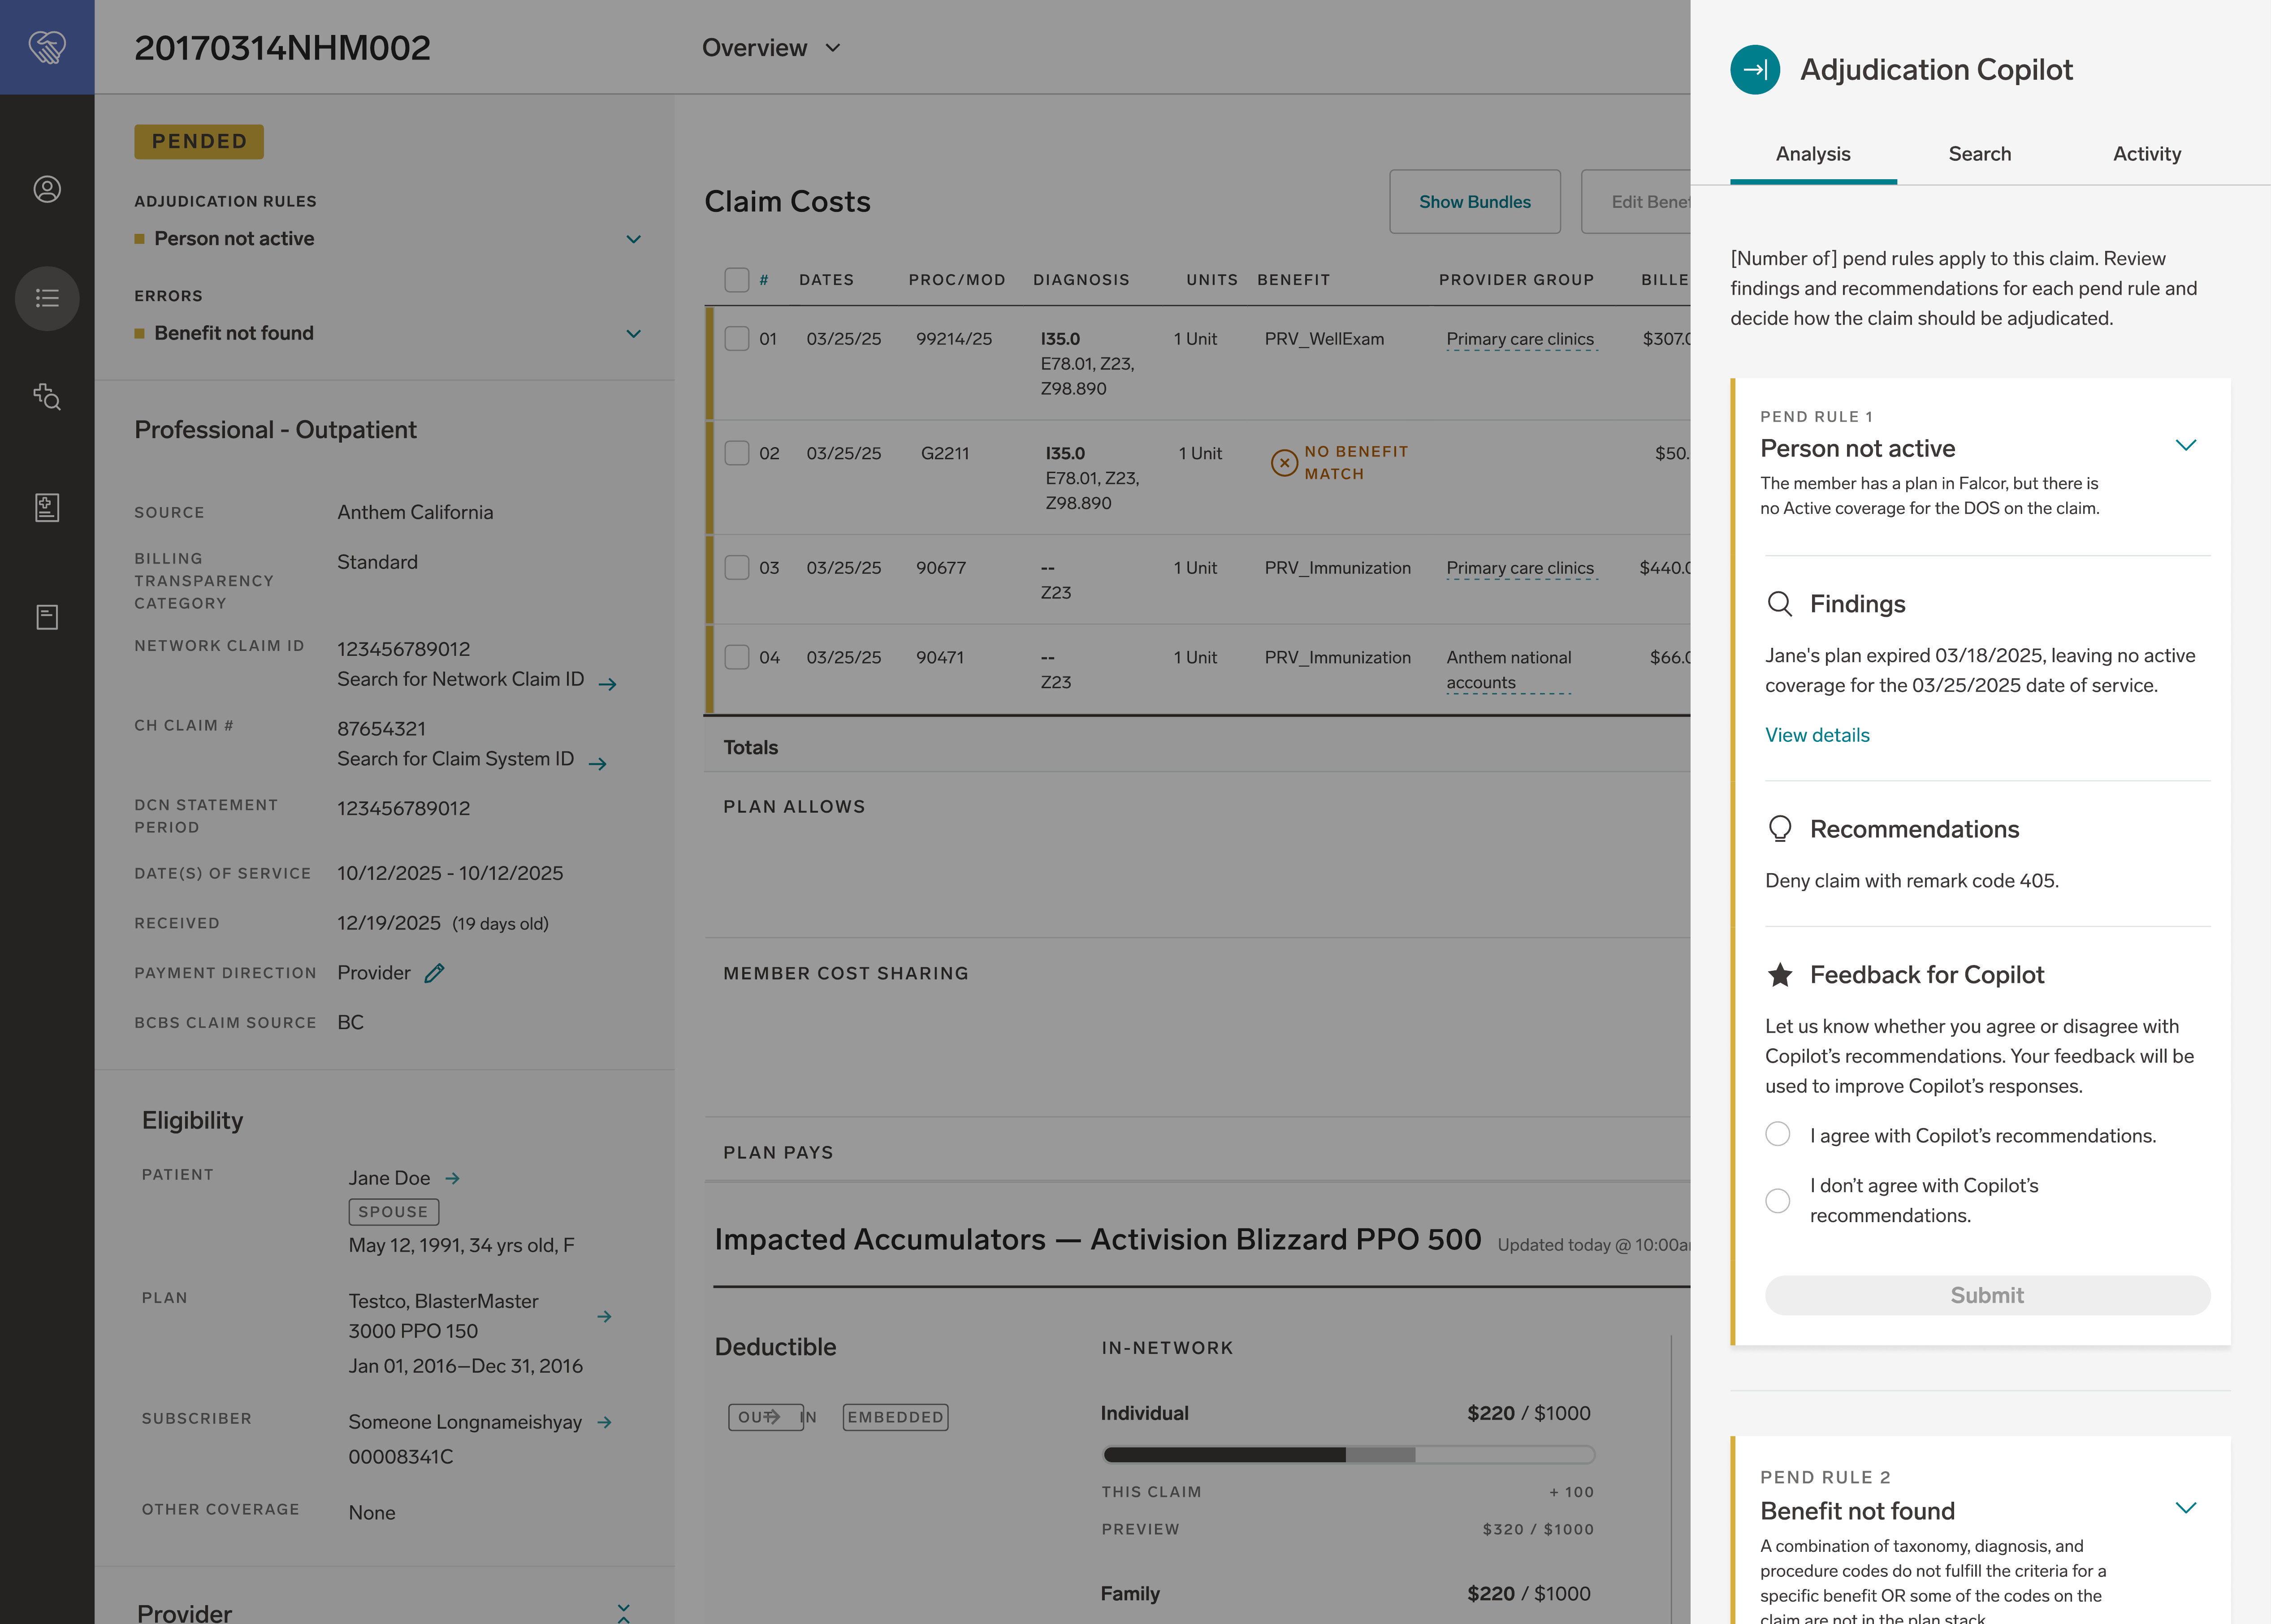Click the Recommendations lightbulb icon

tap(1780, 829)
